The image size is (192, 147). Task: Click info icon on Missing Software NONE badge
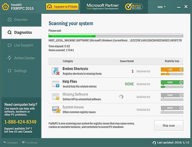point(181,95)
